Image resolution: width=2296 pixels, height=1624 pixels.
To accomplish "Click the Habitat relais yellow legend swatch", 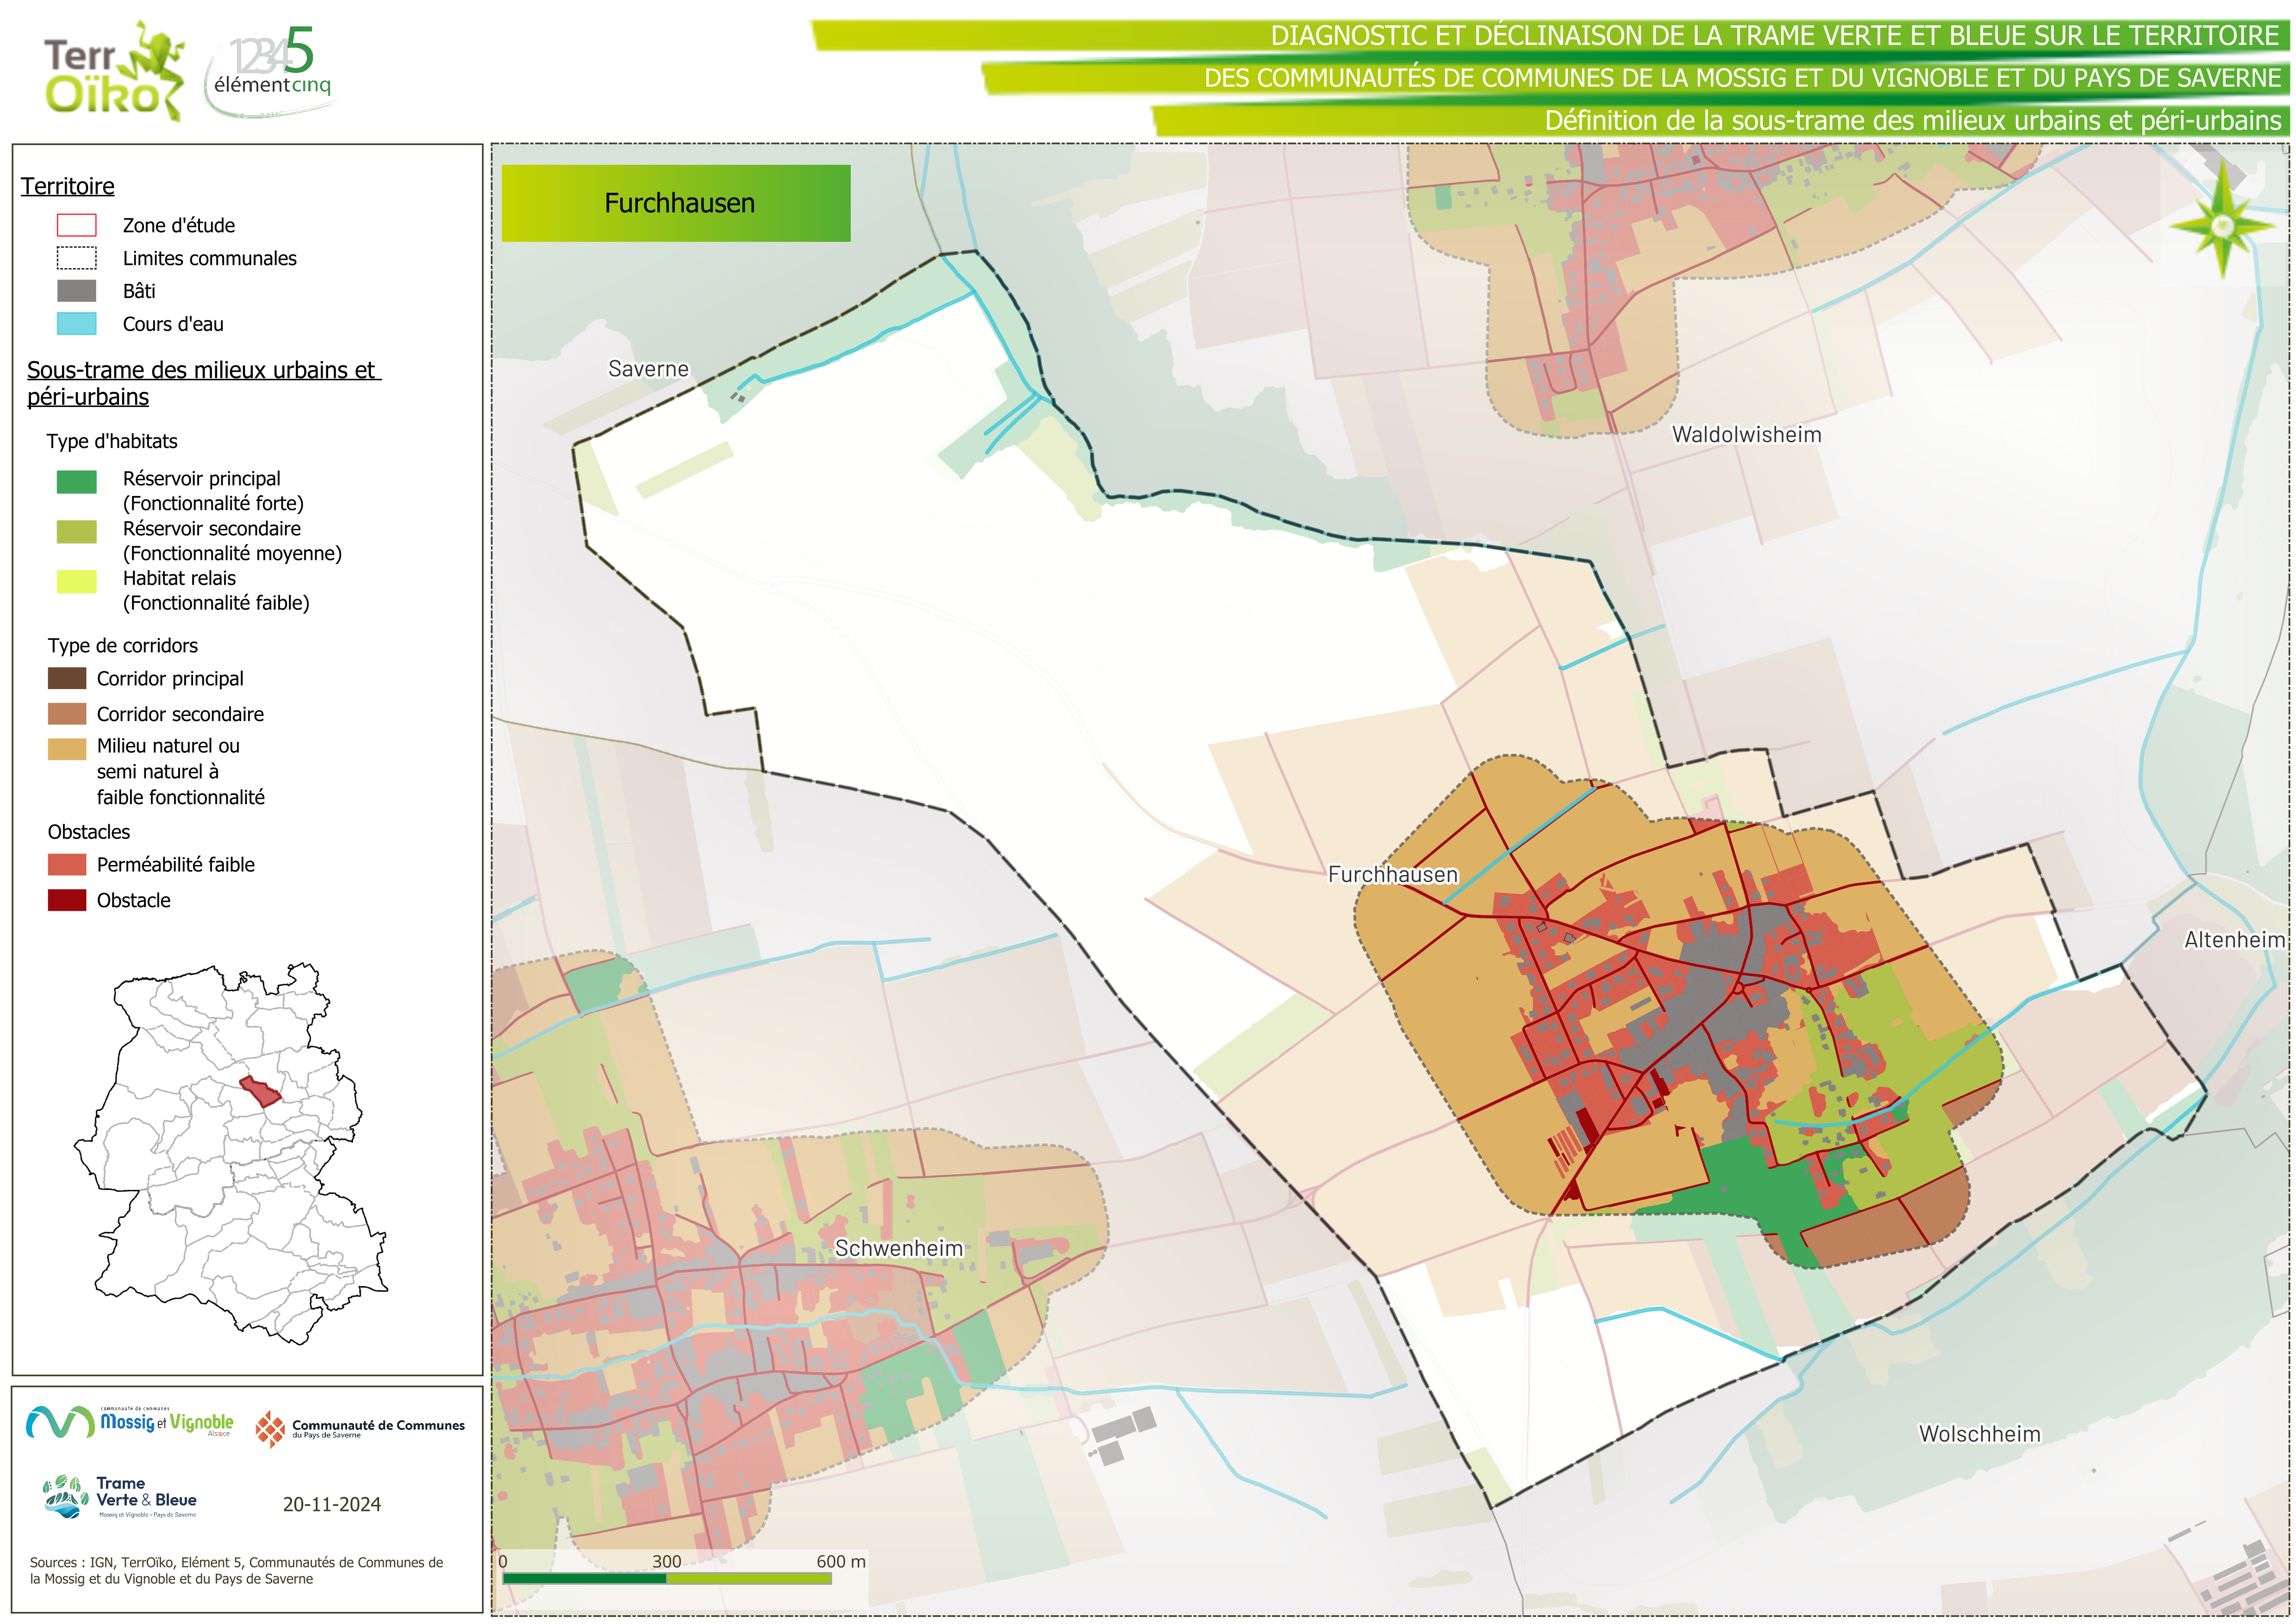I will [76, 581].
